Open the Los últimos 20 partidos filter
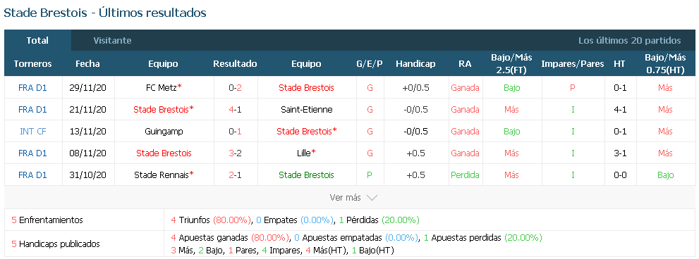The image size is (699, 259). (629, 41)
